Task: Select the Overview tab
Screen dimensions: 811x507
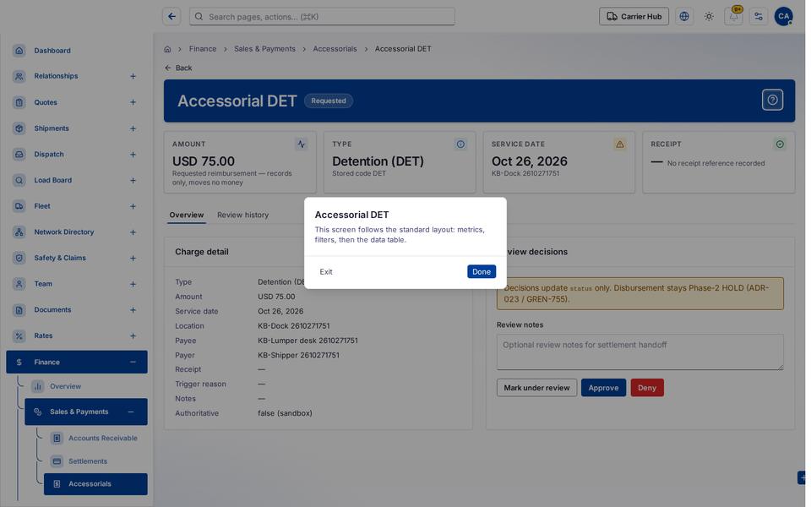Action: (x=187, y=215)
